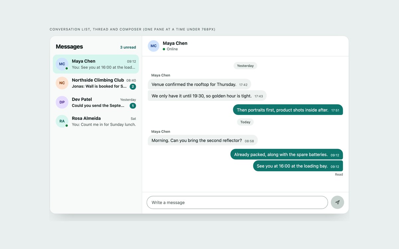Open the Maya Chen conversation
Screen dimensions: 399x249
(96, 64)
